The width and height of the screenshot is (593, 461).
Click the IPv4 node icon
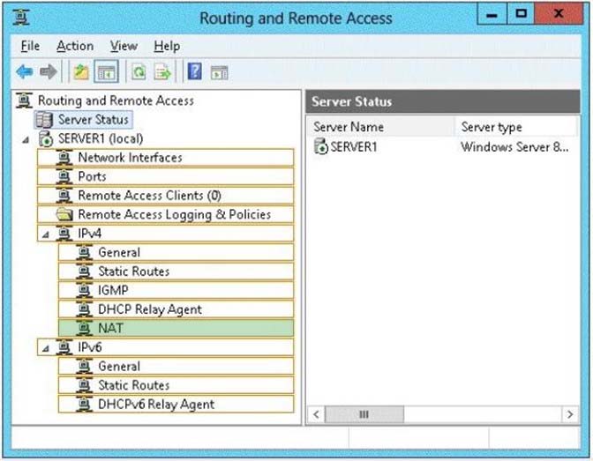click(x=64, y=234)
